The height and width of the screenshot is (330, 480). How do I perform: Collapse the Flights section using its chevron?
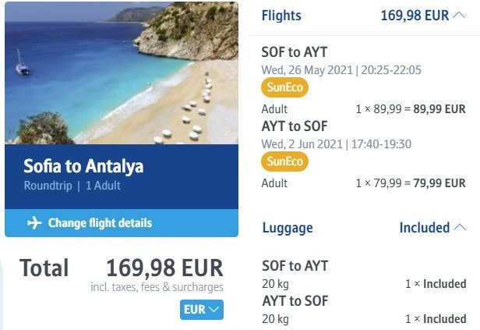click(x=460, y=16)
